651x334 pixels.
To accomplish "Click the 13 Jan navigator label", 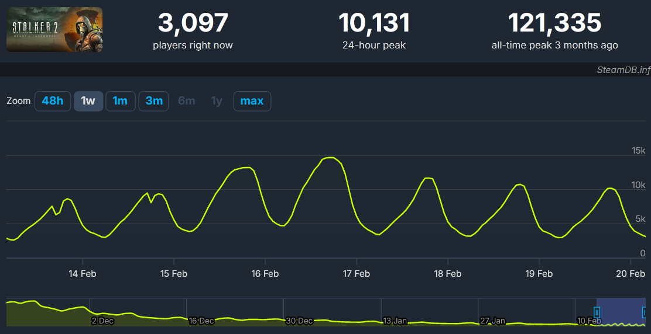I will coord(395,321).
